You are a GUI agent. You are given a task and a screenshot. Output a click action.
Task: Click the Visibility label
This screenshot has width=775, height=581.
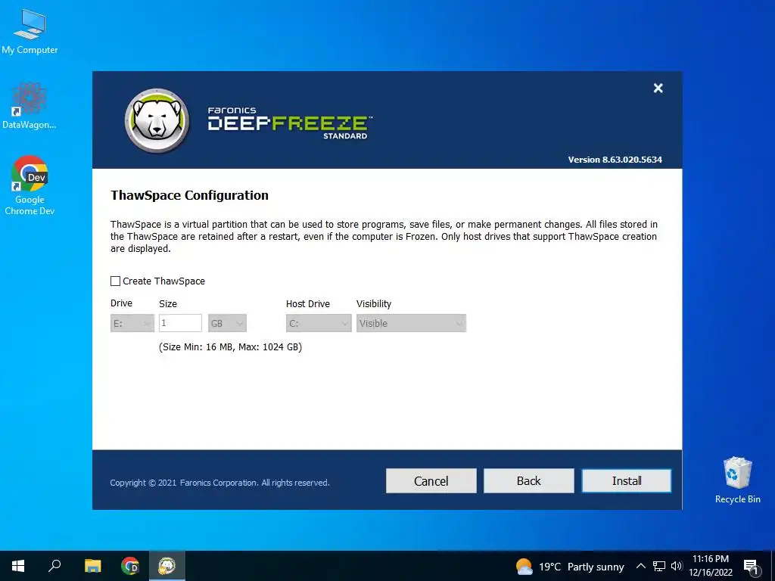click(x=374, y=304)
